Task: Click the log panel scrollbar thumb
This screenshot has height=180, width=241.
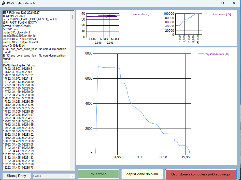Action: point(72,17)
